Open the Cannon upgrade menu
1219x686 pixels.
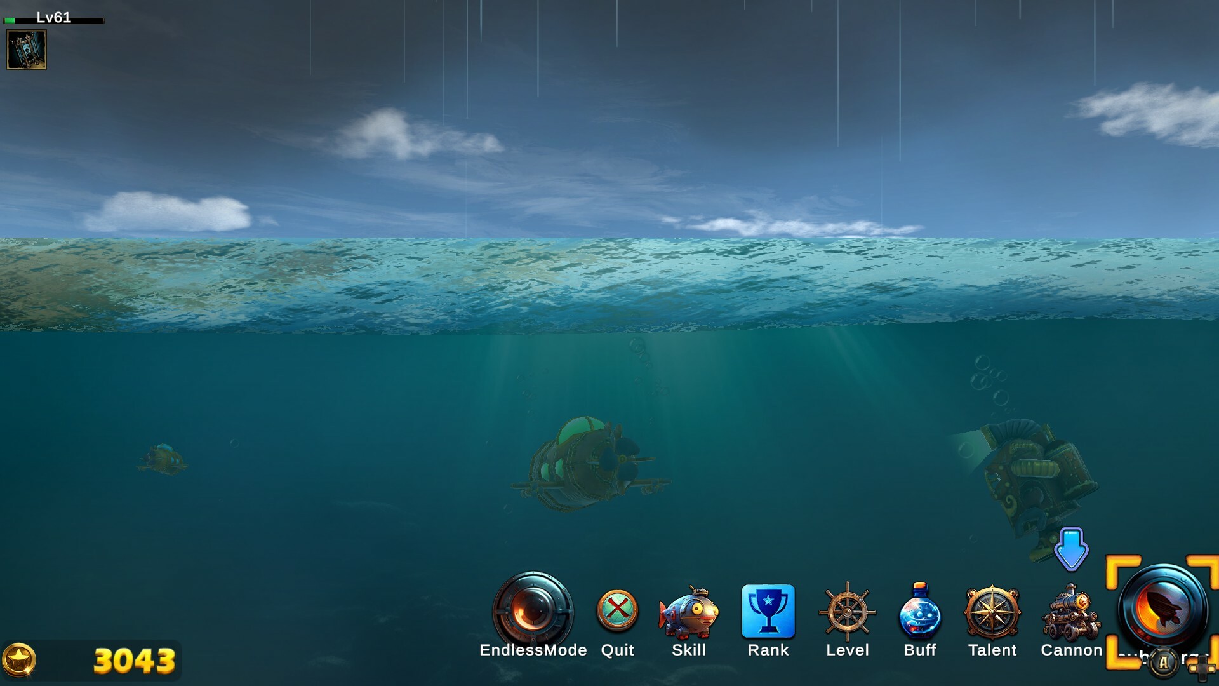[x=1071, y=612]
